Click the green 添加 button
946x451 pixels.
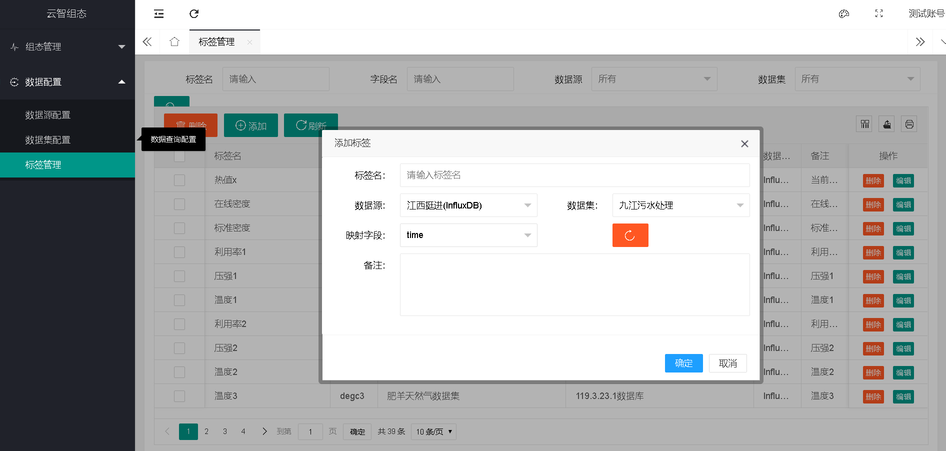coord(251,125)
